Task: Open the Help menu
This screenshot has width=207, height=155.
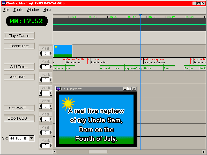Action: click(47, 10)
